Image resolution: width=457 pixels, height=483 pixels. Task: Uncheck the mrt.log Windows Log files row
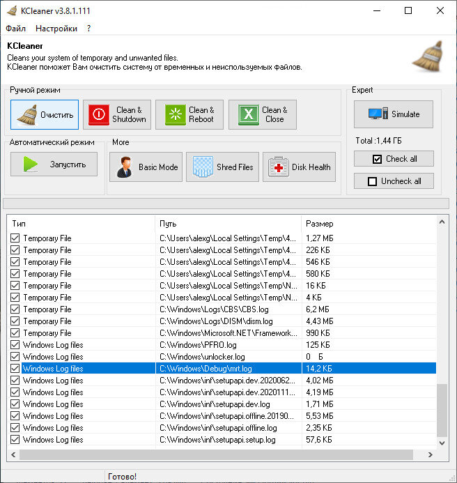(15, 369)
